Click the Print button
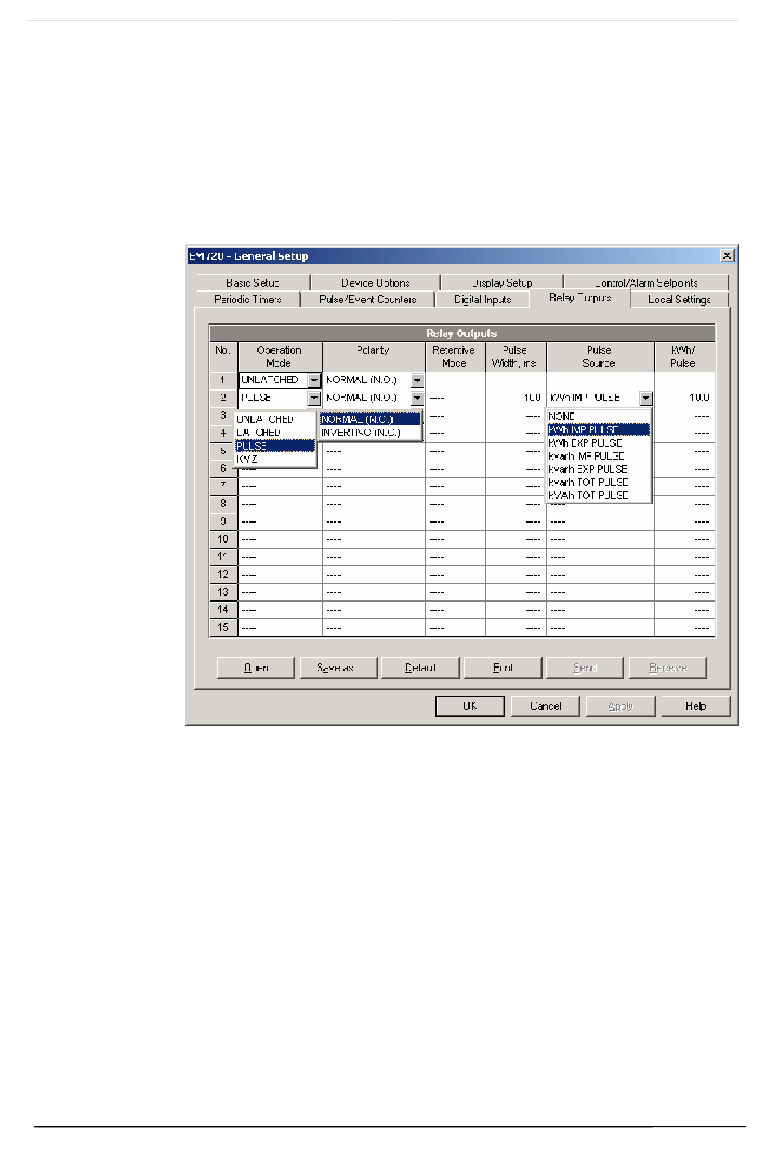 point(503,667)
